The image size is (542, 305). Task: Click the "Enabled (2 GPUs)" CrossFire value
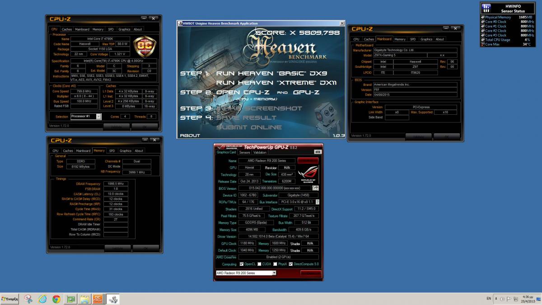coord(278,257)
